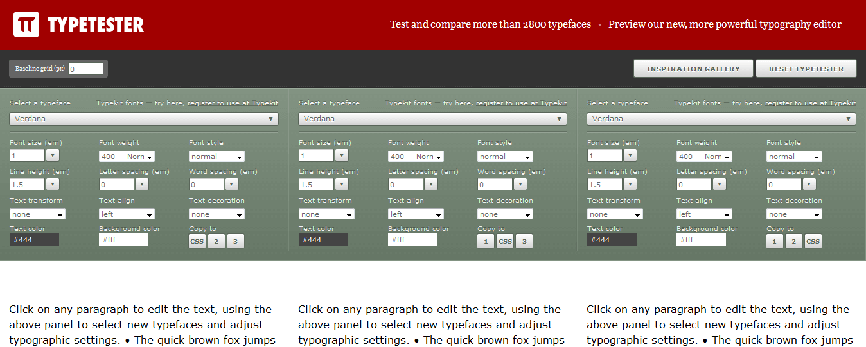Open third column text transform dropdown
The image size is (866, 347).
click(x=615, y=214)
